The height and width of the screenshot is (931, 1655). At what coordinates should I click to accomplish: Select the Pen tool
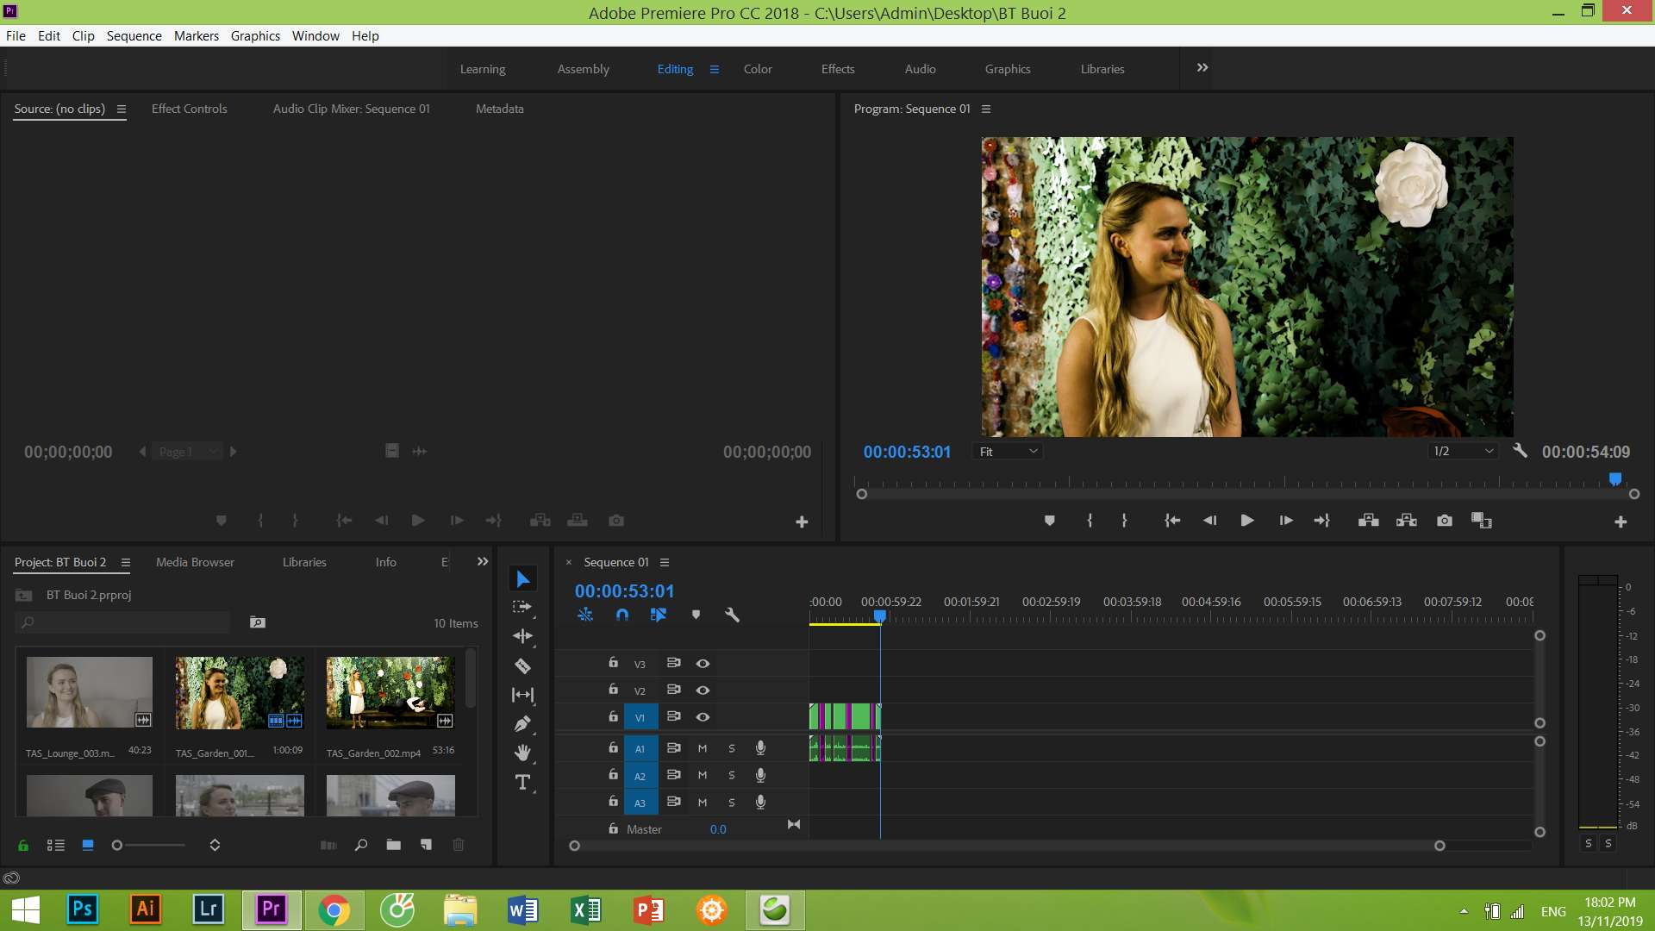(x=522, y=724)
